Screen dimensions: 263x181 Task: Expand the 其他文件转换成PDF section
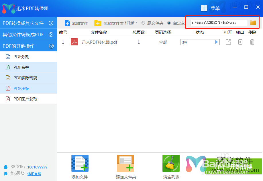29,35
